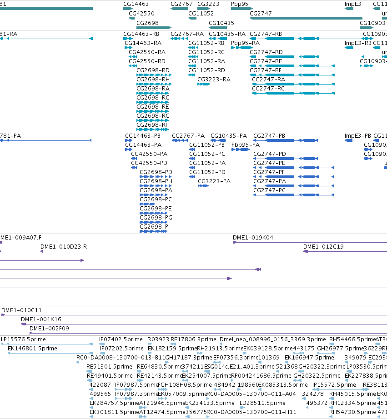Click the Pbp95 gene label
Screen dimensions: 387x419
click(240, 4)
